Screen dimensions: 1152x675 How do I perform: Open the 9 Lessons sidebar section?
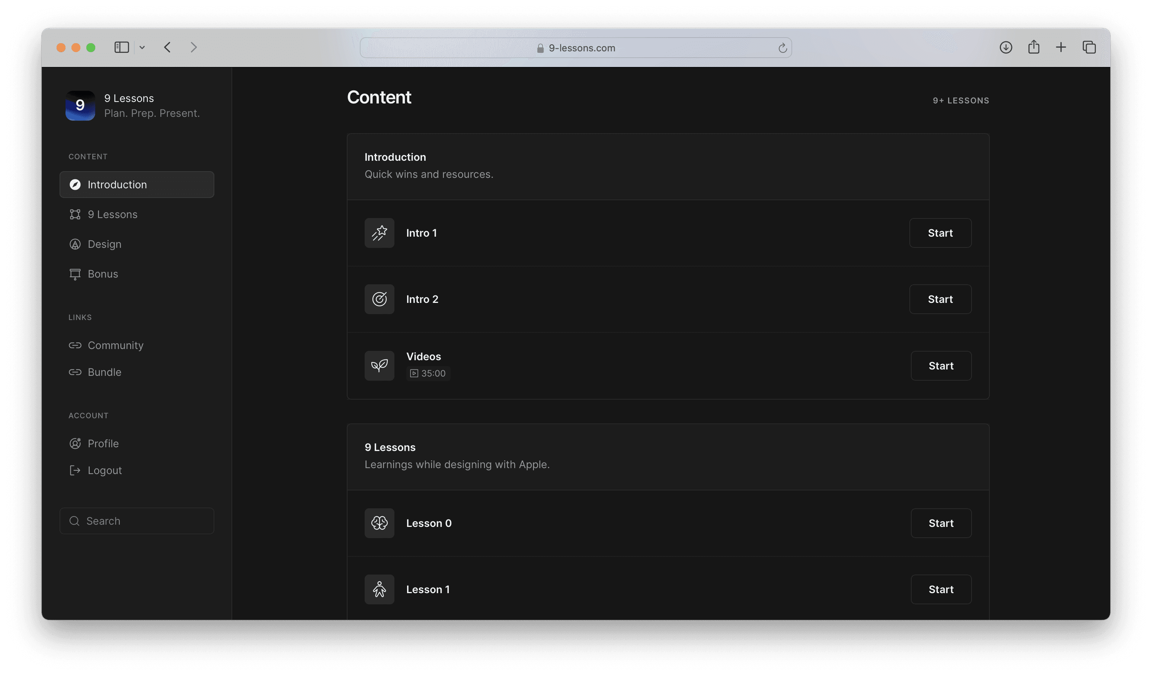[x=112, y=214]
